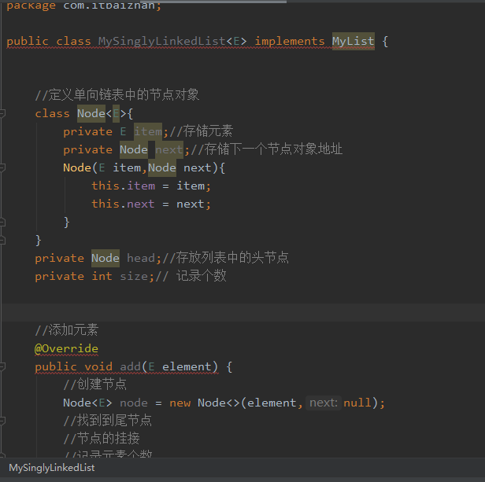Screen dimensions: 485x482
Task: Click the 'int' keyword before size
Action: click(102, 276)
